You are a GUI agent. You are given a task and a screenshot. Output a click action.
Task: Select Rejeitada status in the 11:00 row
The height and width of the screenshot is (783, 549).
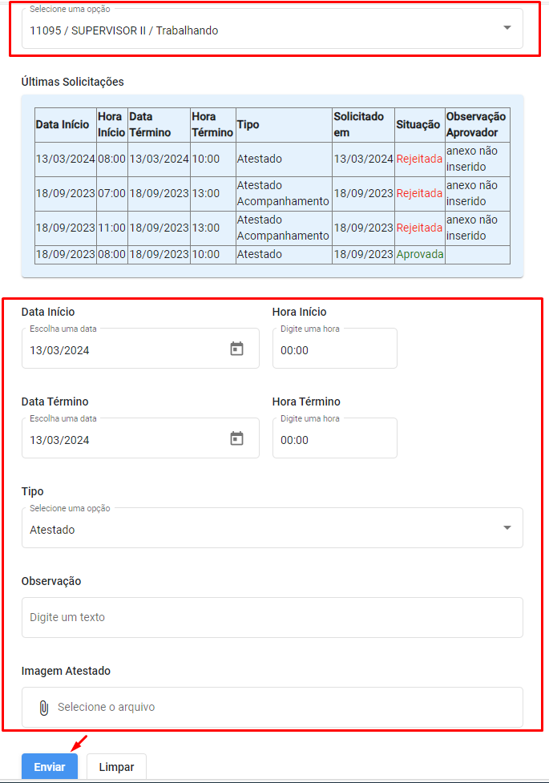(x=420, y=228)
